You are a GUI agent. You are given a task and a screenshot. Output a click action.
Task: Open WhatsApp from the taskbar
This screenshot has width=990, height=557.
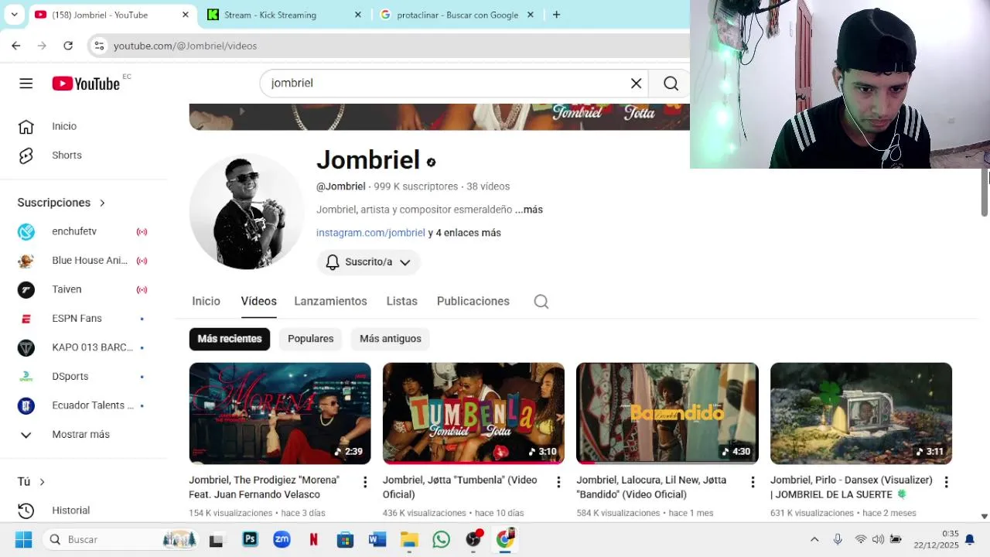(x=441, y=539)
